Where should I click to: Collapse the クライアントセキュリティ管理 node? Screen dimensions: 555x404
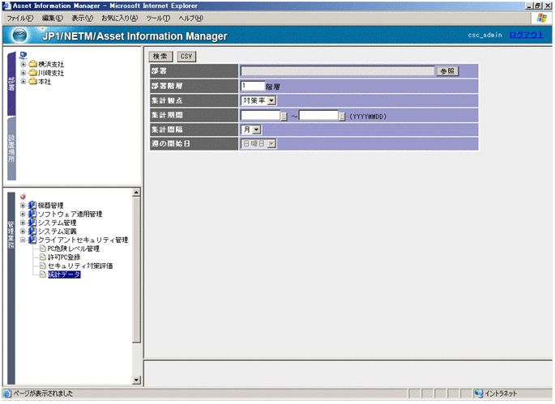click(x=23, y=240)
